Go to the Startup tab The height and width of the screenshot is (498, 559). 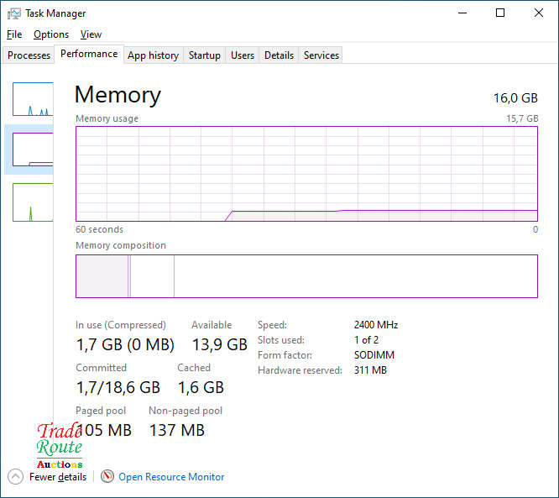[204, 55]
